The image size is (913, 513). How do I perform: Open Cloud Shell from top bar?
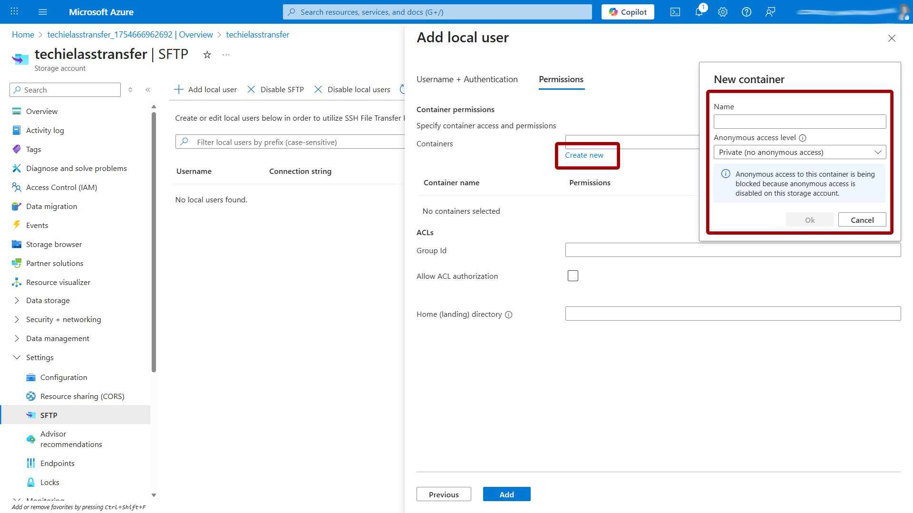(x=675, y=12)
